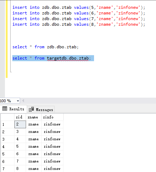
Task: Click the zid column header
Action: click(20, 117)
